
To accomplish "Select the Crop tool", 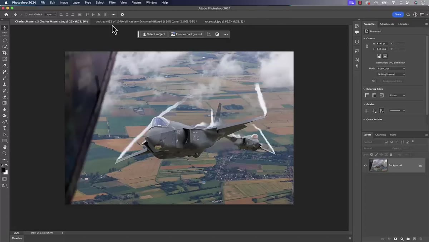I will click(5, 53).
